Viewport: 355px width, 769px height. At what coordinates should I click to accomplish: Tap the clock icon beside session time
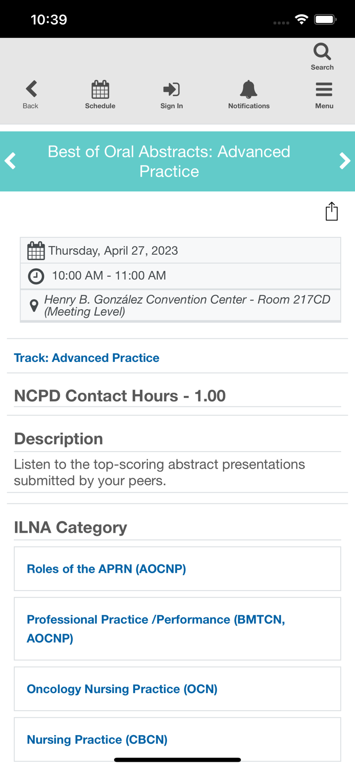36,276
